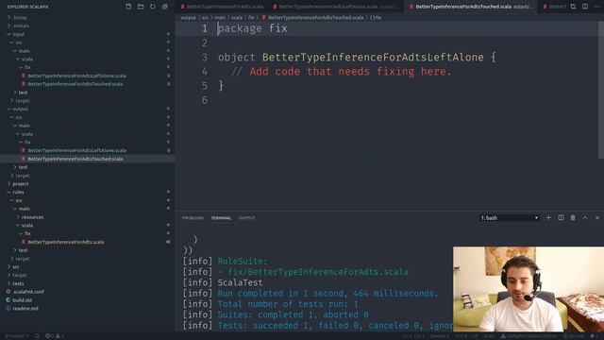This screenshot has width=604, height=340.
Task: Open BetterTypeInferenceForAdtsLeftAlone.scala under input
Action: point(76,76)
